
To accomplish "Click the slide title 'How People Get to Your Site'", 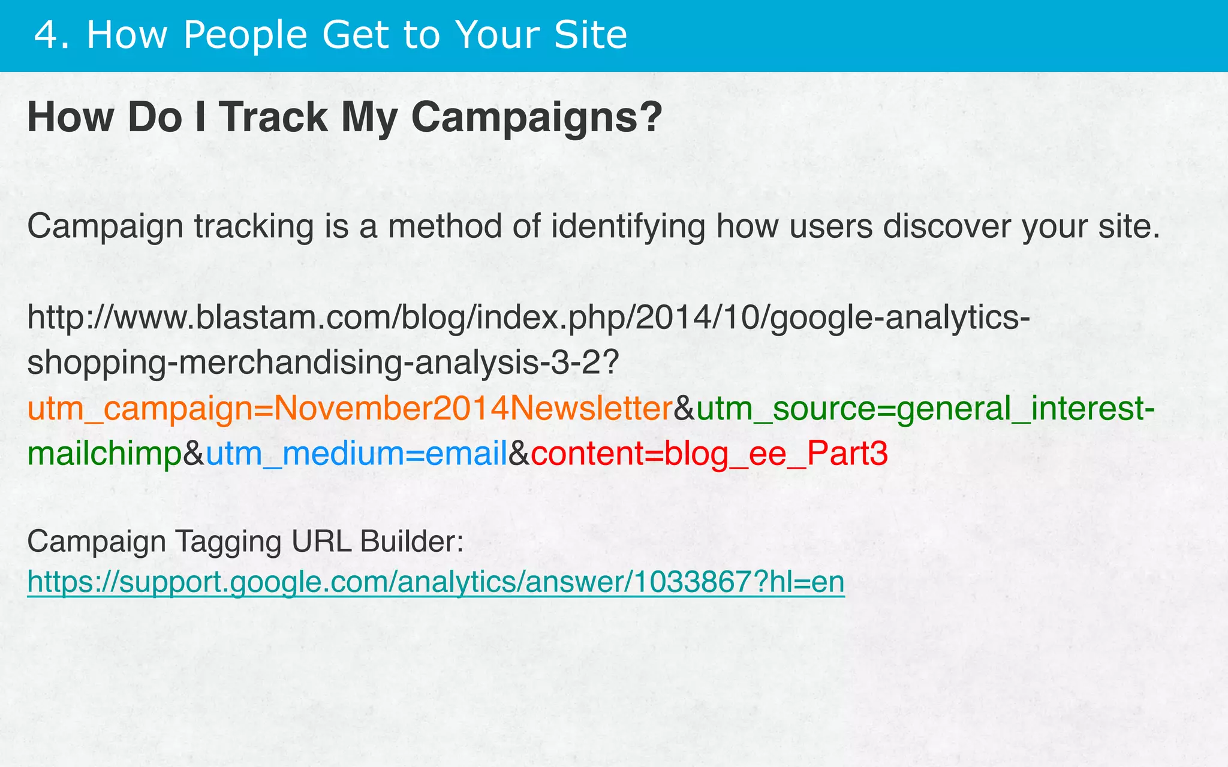I will pos(357,34).
